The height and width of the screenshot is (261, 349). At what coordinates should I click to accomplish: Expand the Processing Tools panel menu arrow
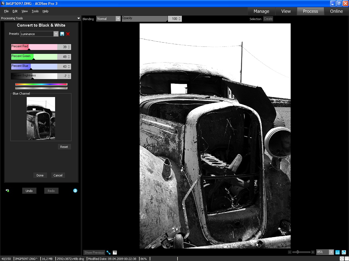[x=79, y=18]
